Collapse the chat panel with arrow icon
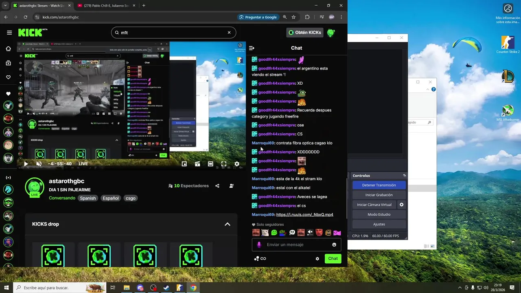 (x=252, y=48)
